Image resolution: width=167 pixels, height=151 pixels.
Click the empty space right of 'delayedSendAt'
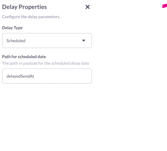[x=65, y=76]
